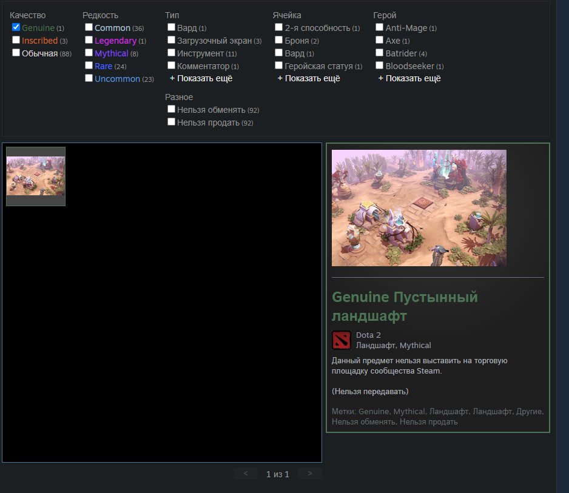Select the desert terrain inventory item thumbnail
Viewport: 569px width, 493px height.
tap(36, 176)
